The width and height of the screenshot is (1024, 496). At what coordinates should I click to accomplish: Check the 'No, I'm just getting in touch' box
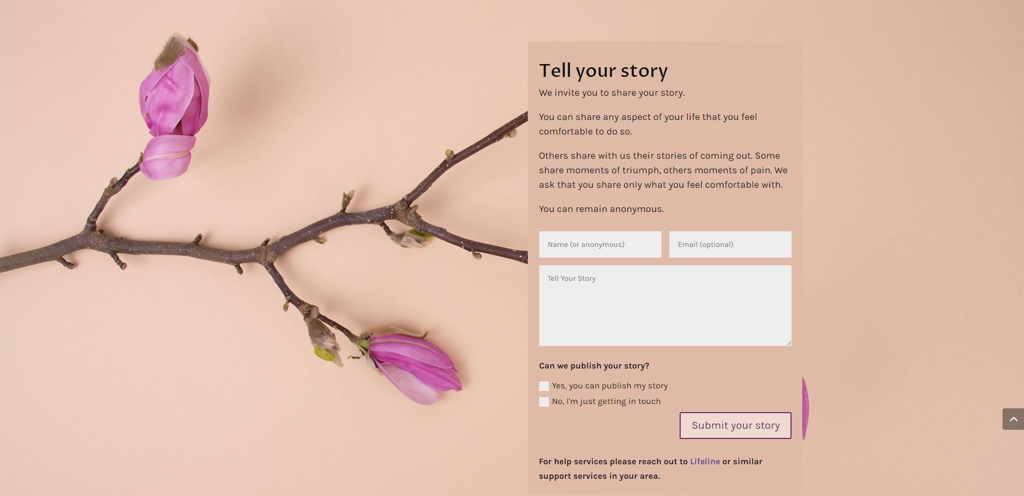pos(544,402)
